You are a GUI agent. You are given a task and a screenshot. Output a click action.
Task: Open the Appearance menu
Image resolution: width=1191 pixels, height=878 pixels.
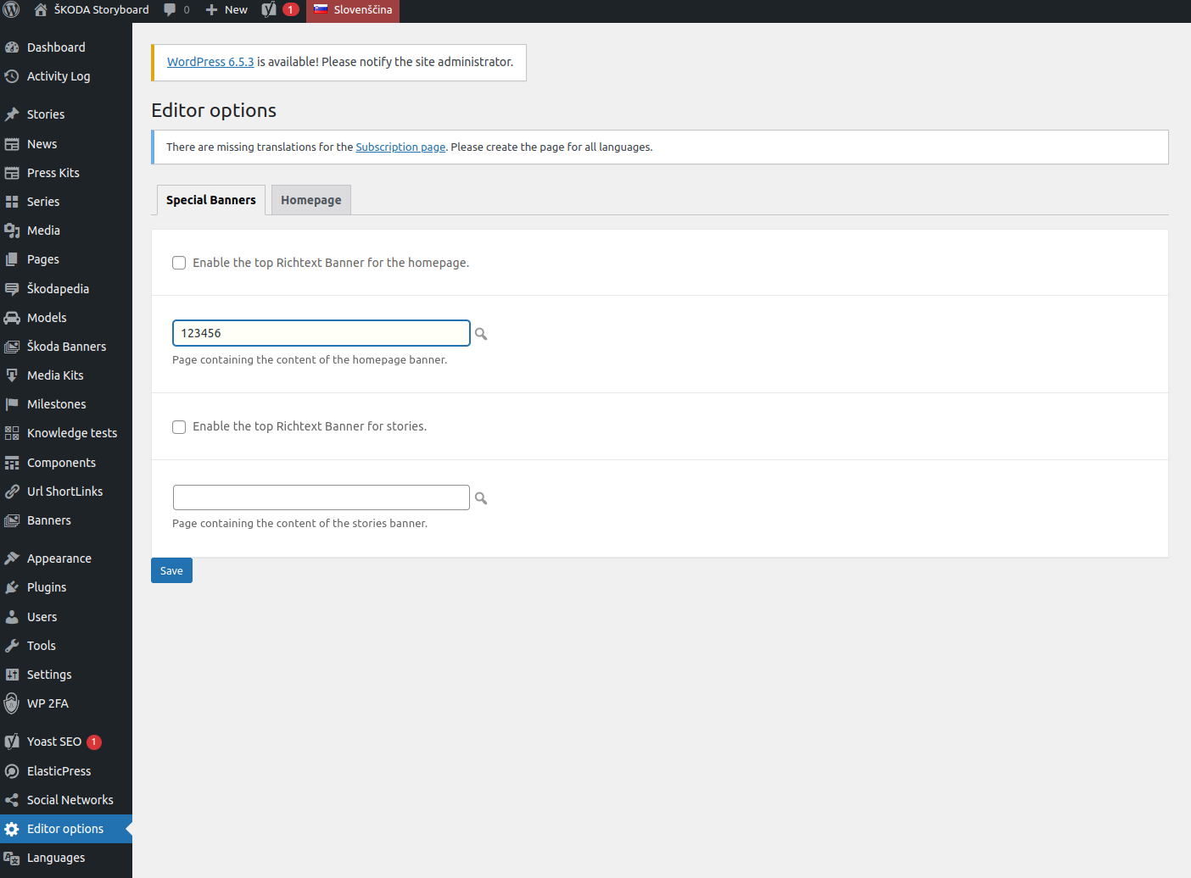pos(66,558)
